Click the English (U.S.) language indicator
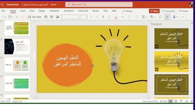 pos(18,101)
